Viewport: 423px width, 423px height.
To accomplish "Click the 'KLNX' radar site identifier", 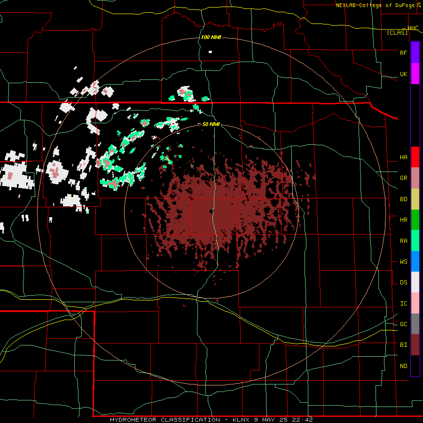I will click(241, 420).
